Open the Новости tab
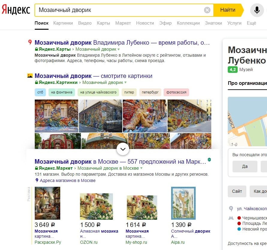Viewport: 267px width, 250px height. (x=145, y=23)
